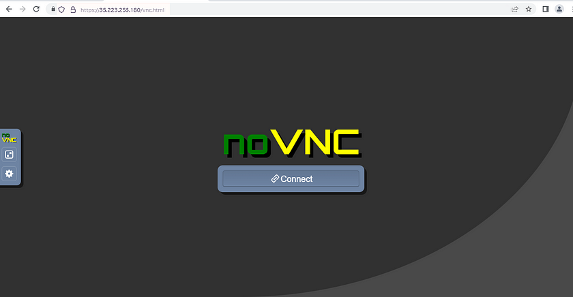Click the second lock icon beside the shield
Image resolution: width=573 pixels, height=297 pixels.
[x=73, y=10]
